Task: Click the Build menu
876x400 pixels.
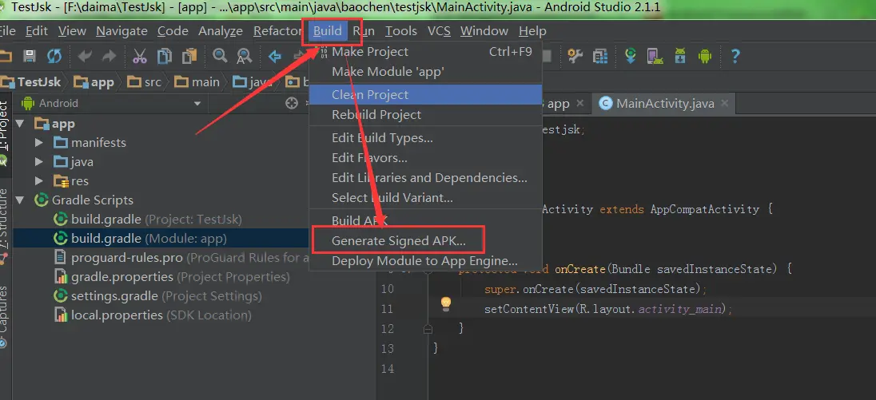Action: pyautogui.click(x=328, y=31)
